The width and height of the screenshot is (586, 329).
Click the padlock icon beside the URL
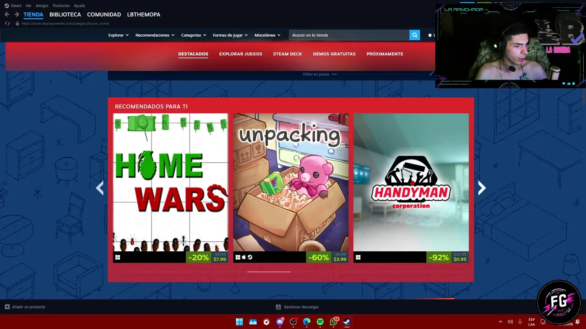point(17,23)
